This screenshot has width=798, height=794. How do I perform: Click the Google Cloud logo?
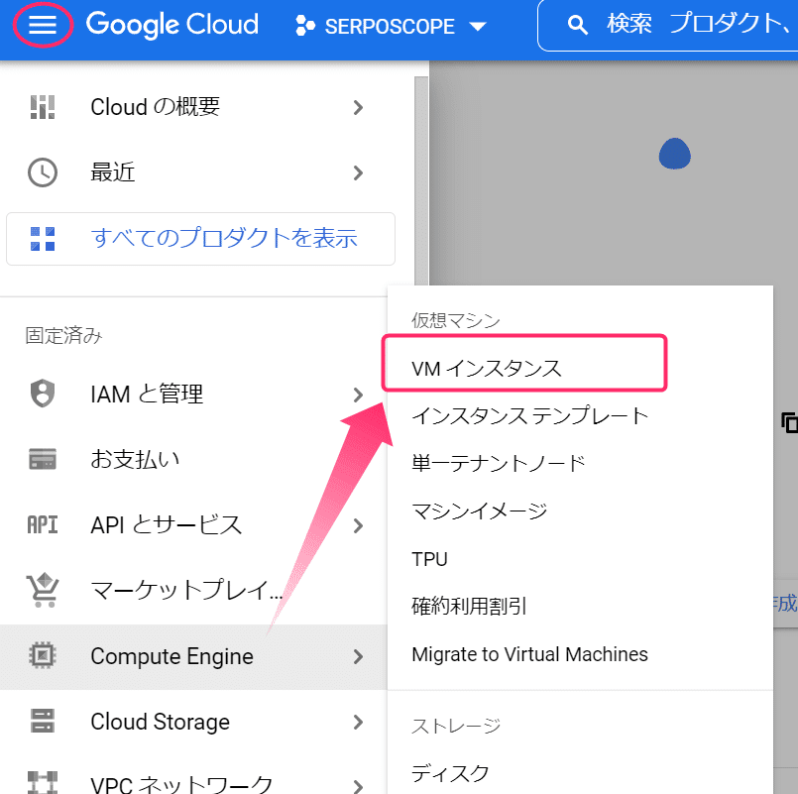(172, 24)
